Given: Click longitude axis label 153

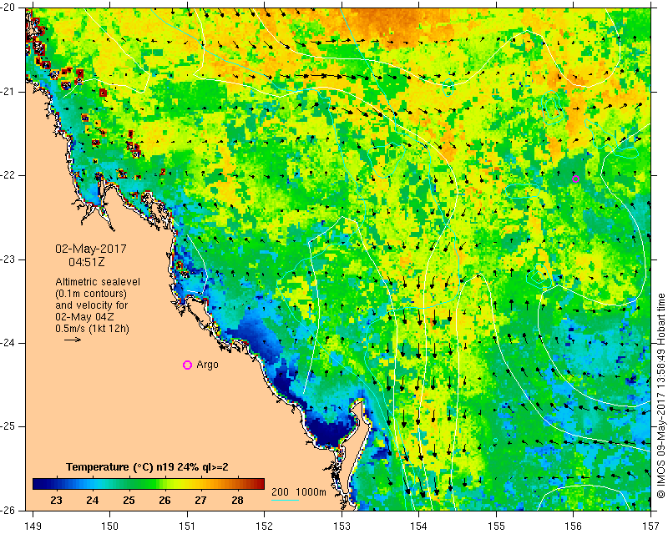Looking at the screenshot, I should coord(342,526).
